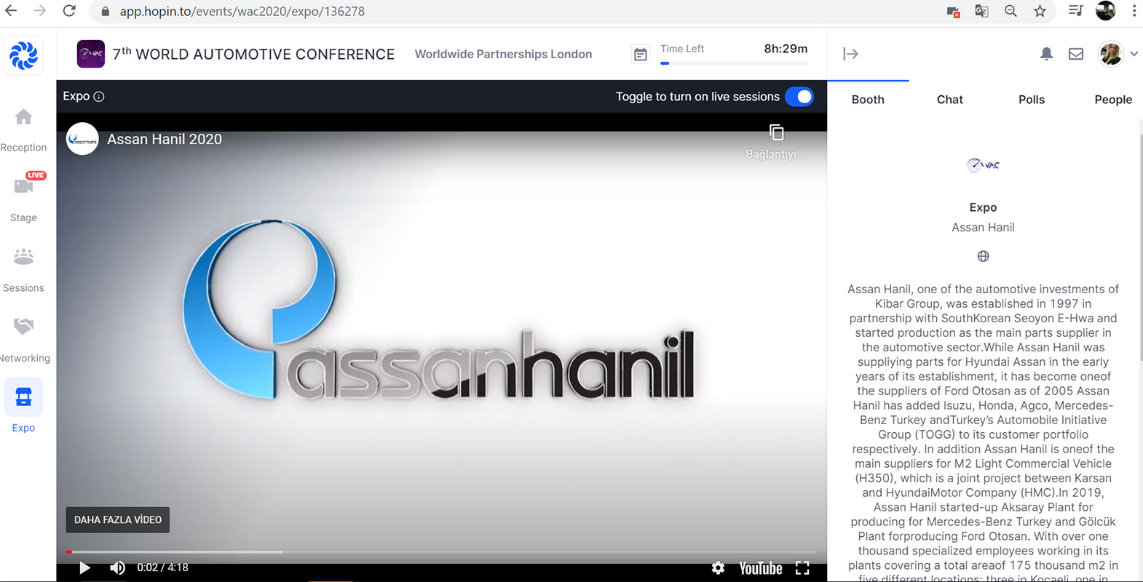Click the WAC event logo thumbnail
Image resolution: width=1143 pixels, height=582 pixels.
[x=91, y=54]
